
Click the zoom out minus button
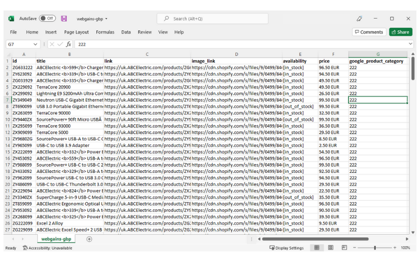(x=354, y=248)
